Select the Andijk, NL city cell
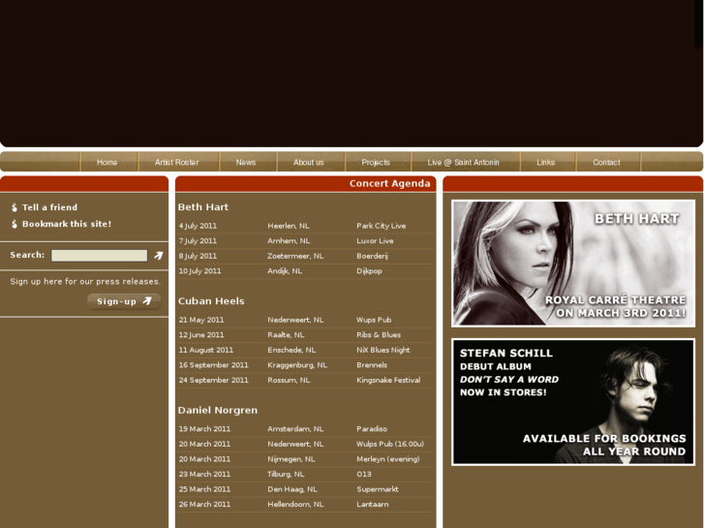Viewport: 704px width, 528px height. point(285,271)
